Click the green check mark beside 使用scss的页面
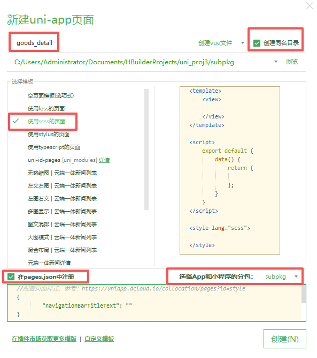 click(x=16, y=121)
